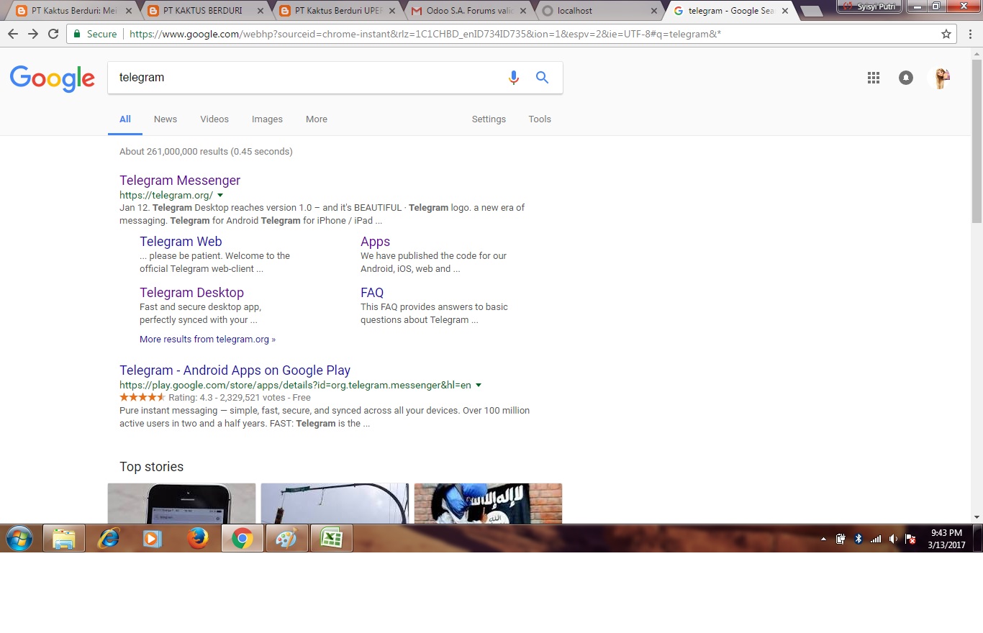Open the Windows Start menu
Screen dimensions: 983x633
coord(19,538)
